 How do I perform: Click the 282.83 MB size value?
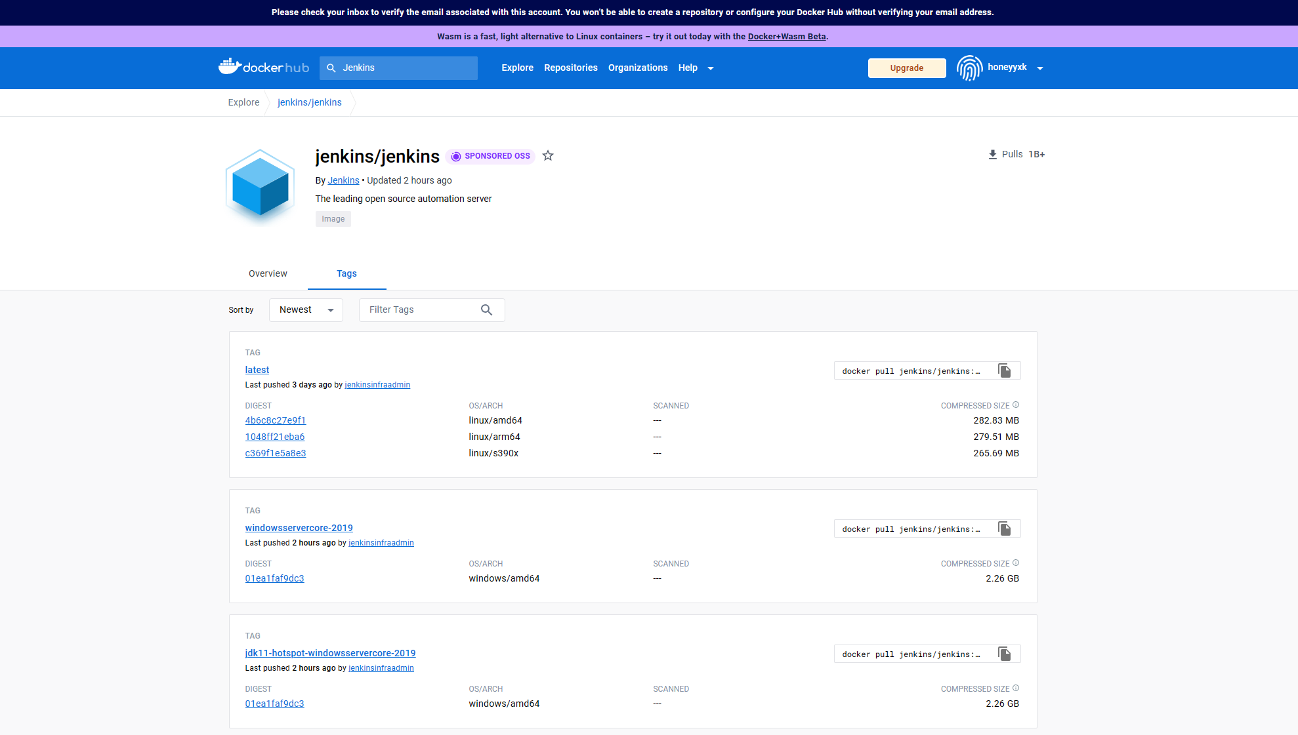[996, 420]
